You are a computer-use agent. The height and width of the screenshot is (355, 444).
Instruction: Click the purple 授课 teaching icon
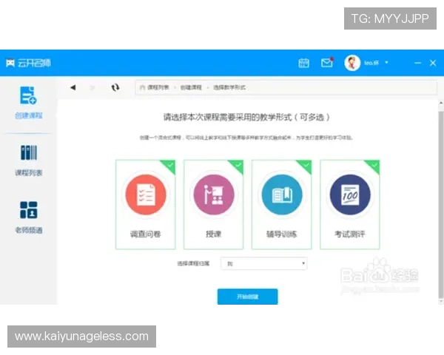[x=214, y=195]
